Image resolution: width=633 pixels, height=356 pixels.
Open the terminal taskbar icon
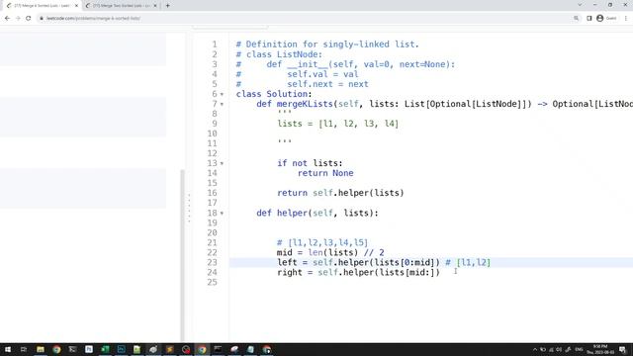218,349
